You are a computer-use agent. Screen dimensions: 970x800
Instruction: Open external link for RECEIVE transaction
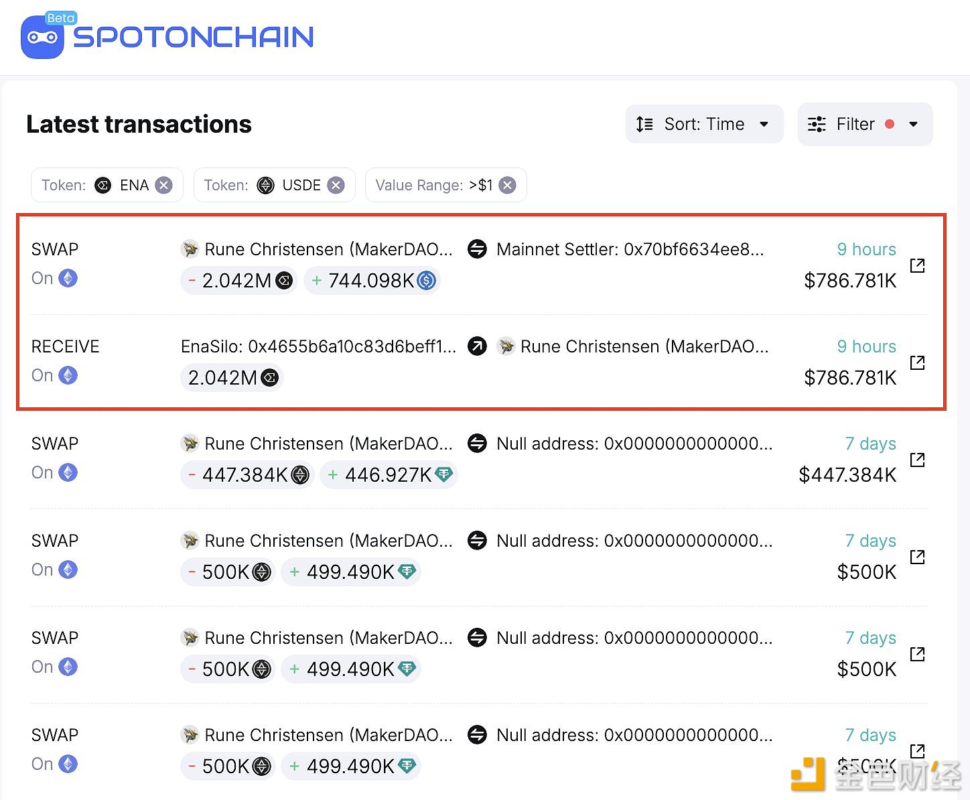tap(917, 362)
